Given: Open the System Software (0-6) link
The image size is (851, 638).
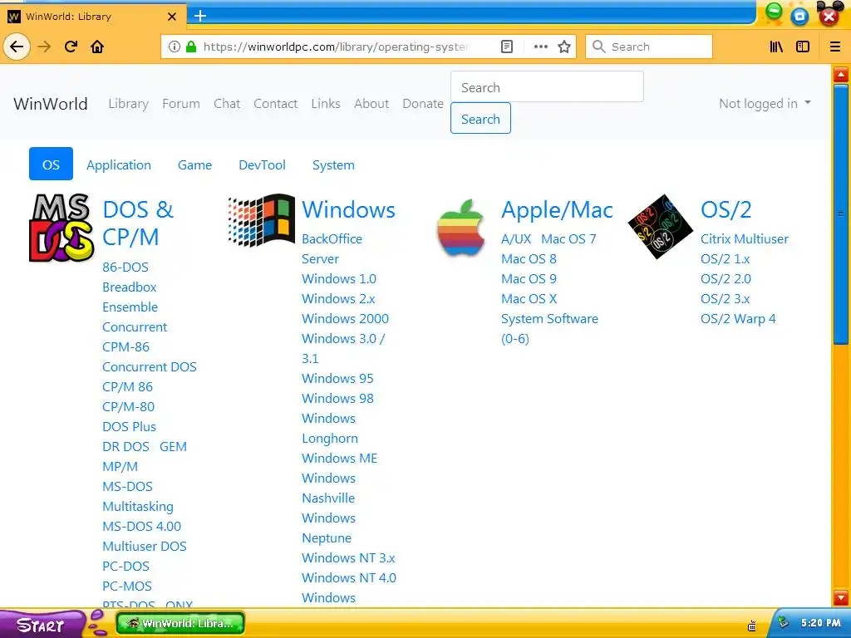Looking at the screenshot, I should click(549, 328).
